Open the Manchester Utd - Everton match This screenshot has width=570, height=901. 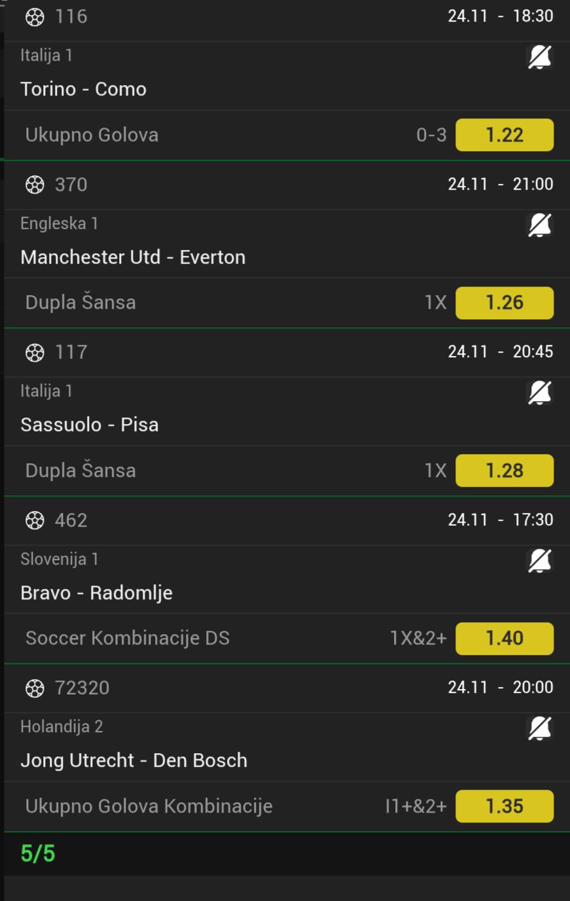click(133, 257)
